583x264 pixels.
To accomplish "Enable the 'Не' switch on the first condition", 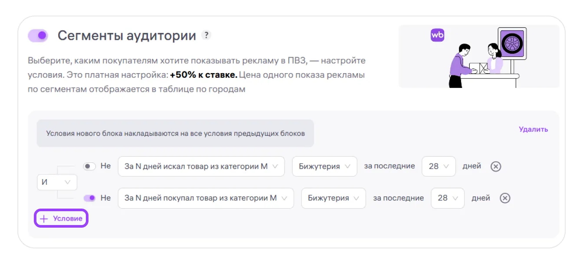I will [x=89, y=166].
